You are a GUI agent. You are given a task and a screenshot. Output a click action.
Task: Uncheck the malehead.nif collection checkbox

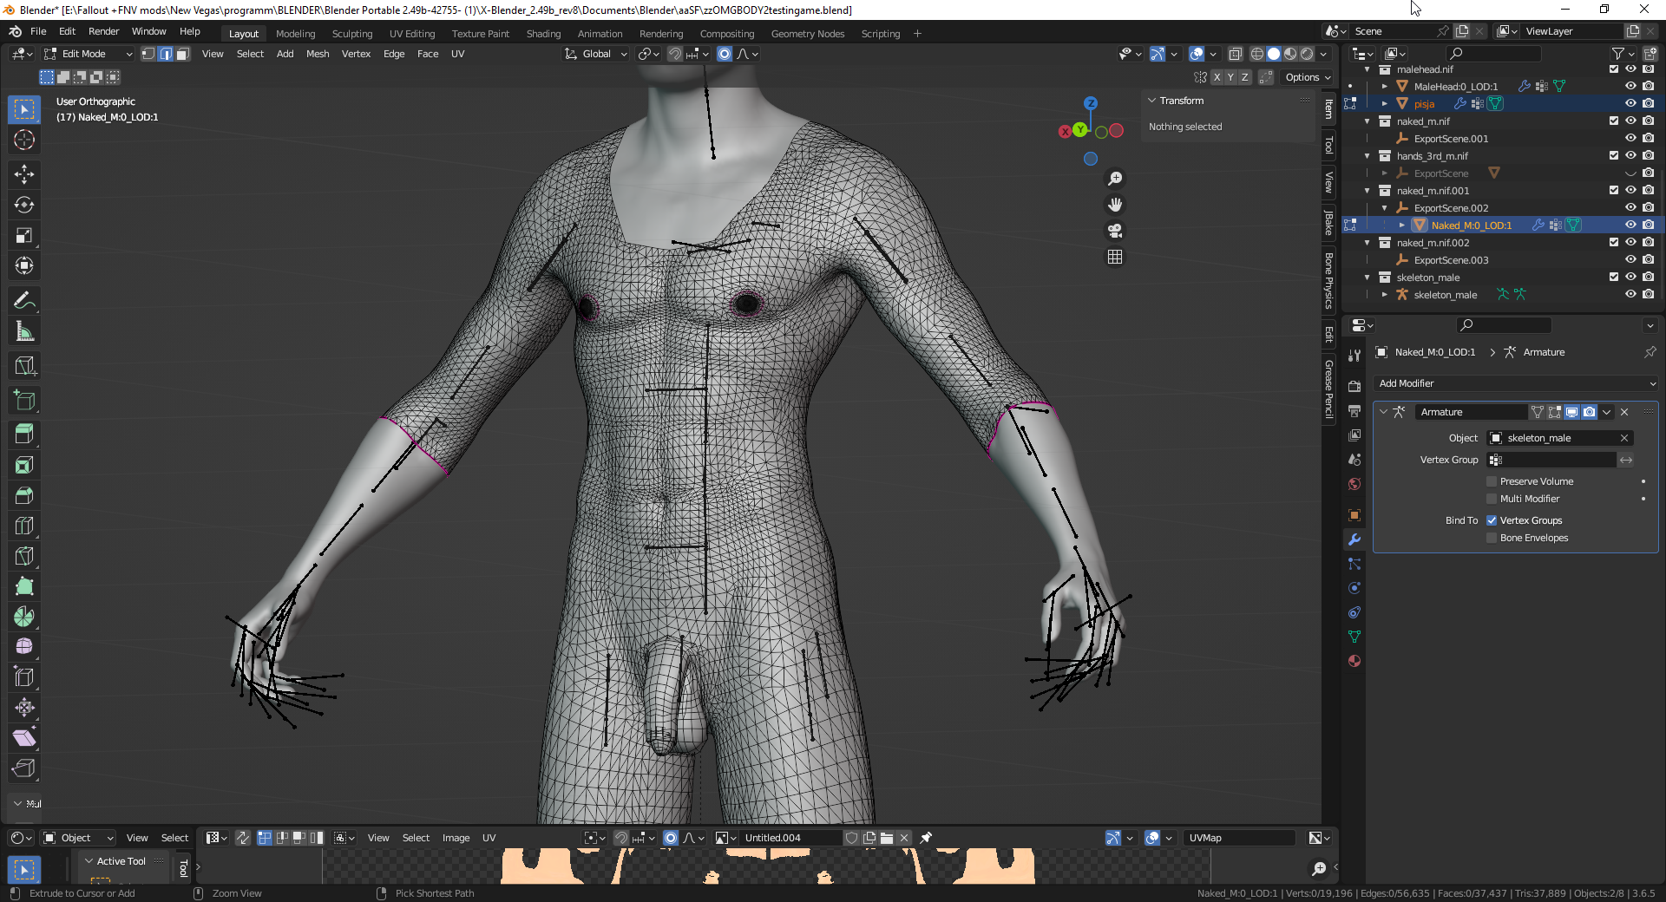pos(1614,69)
